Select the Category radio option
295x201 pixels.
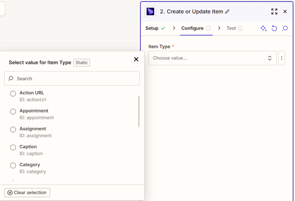pos(13,165)
